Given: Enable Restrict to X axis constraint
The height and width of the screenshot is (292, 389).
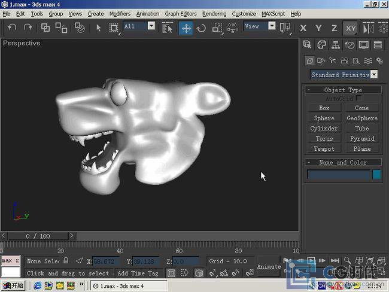Looking at the screenshot, I should pos(303,28).
